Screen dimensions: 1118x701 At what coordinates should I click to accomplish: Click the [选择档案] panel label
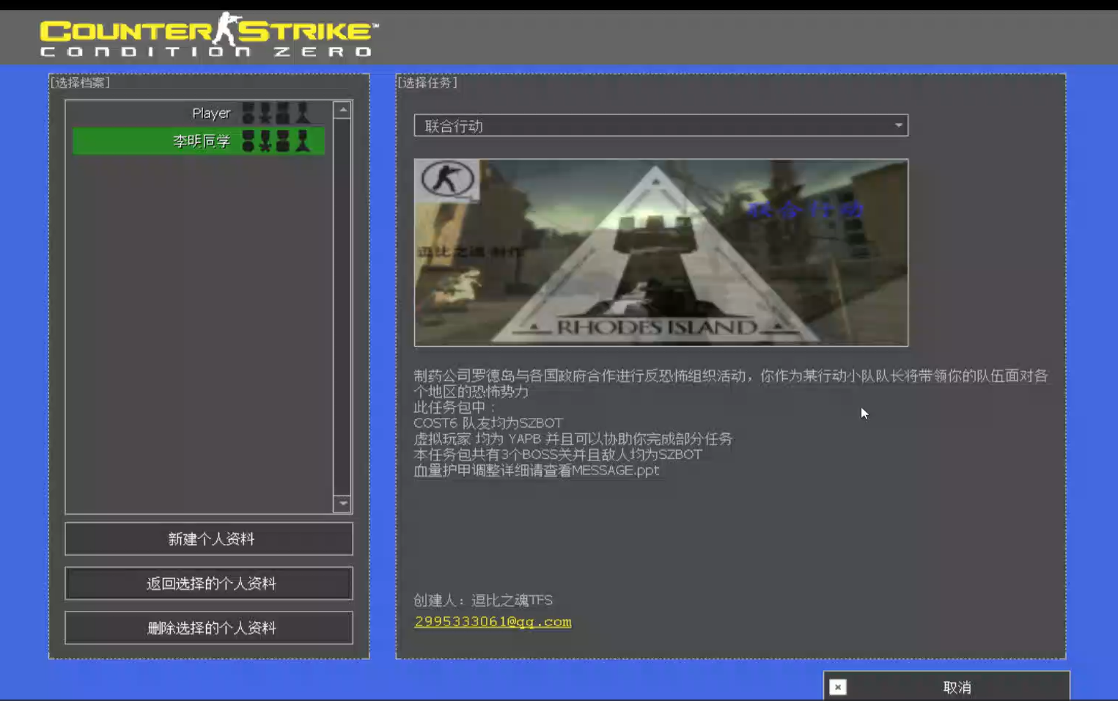point(80,83)
